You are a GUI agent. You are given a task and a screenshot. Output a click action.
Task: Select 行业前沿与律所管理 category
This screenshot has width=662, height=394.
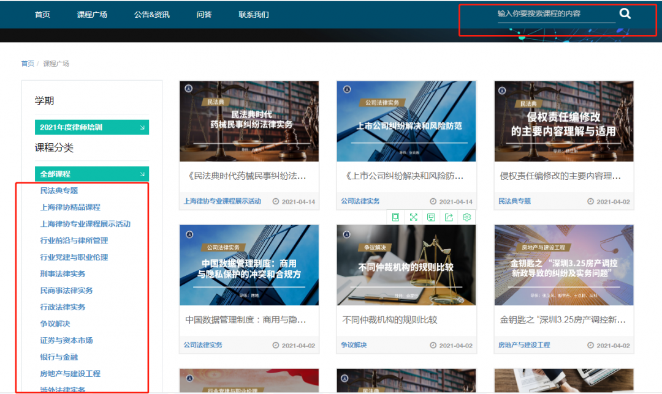point(74,240)
